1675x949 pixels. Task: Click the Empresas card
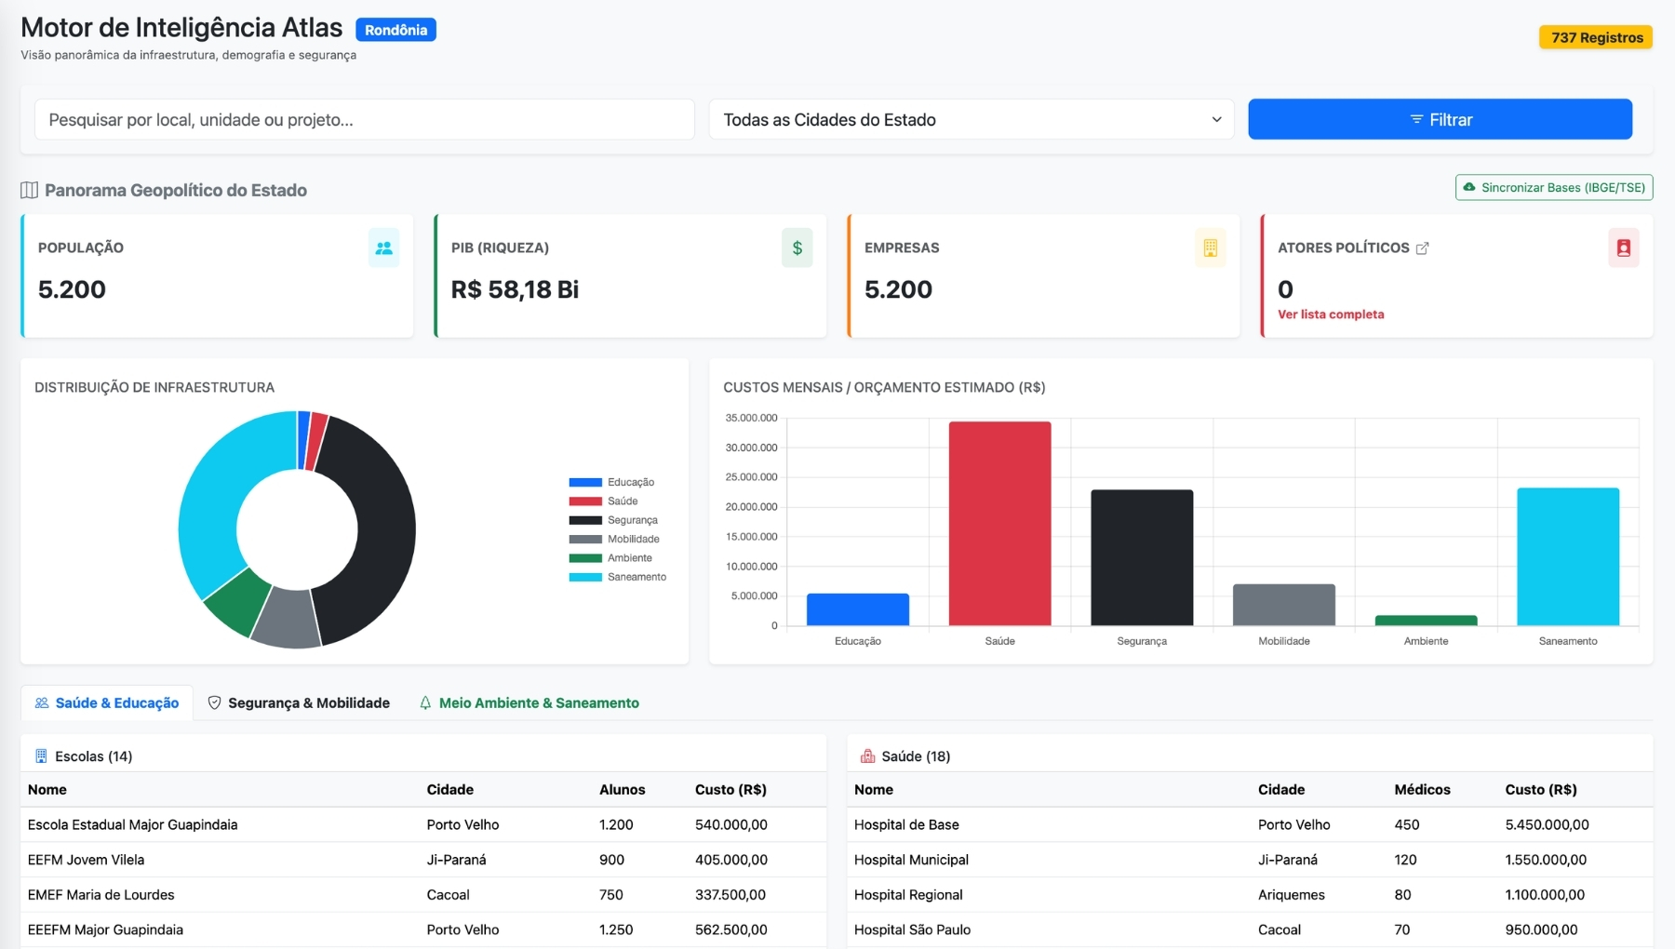1043,275
